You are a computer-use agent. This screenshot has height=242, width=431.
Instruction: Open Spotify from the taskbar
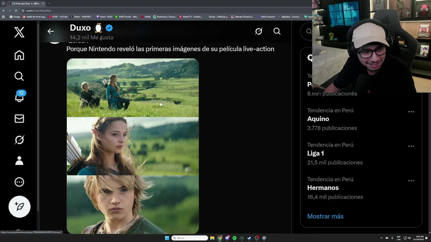(234, 238)
